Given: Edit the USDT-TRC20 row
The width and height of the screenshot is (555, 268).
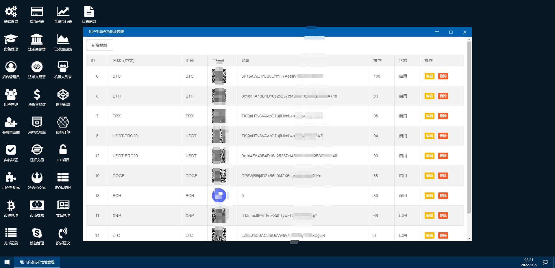Looking at the screenshot, I should click(429, 136).
